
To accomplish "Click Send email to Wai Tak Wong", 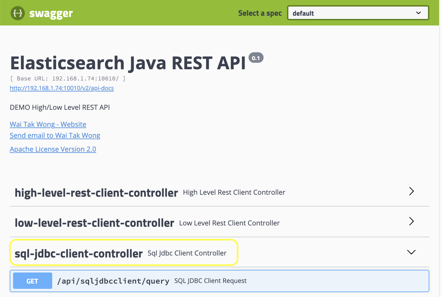I will coord(55,135).
